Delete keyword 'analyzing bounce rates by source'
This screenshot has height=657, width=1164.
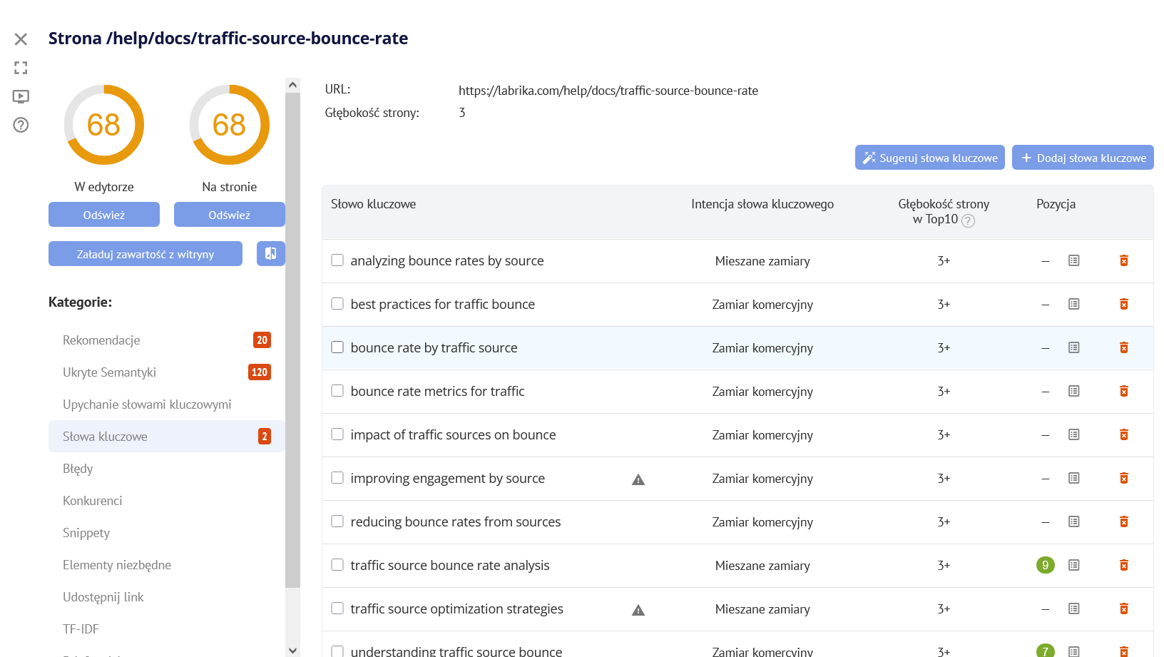[1123, 261]
